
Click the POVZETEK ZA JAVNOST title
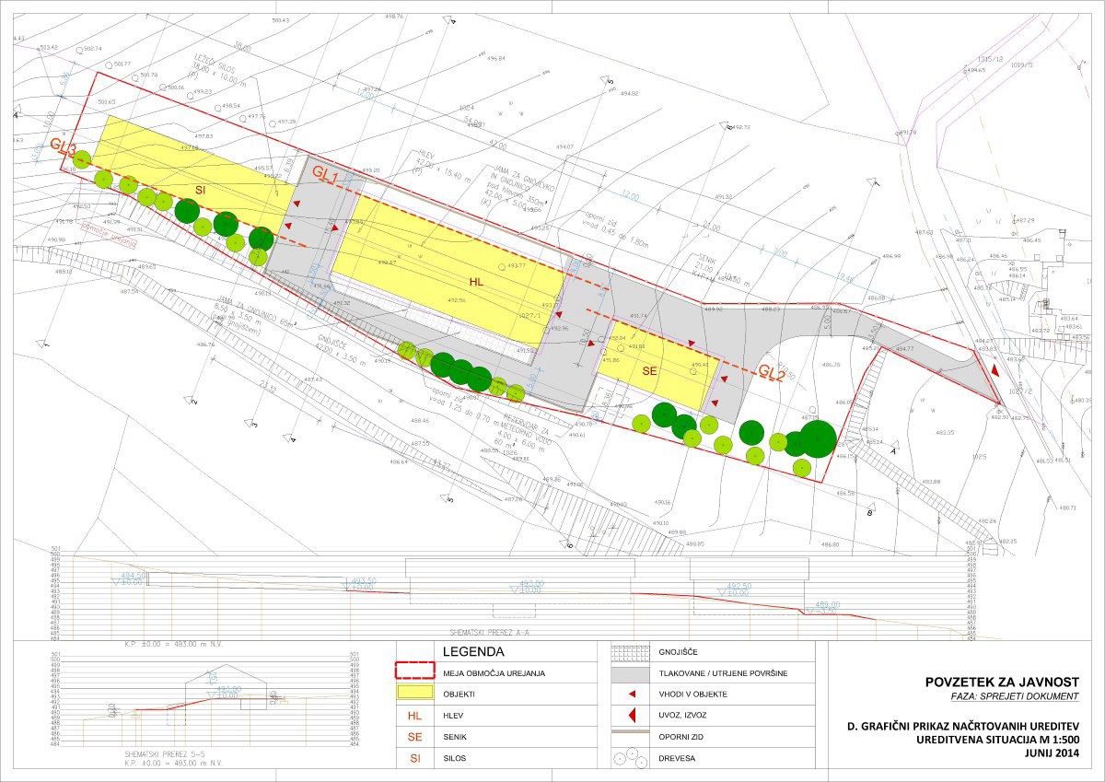pyautogui.click(x=1001, y=683)
